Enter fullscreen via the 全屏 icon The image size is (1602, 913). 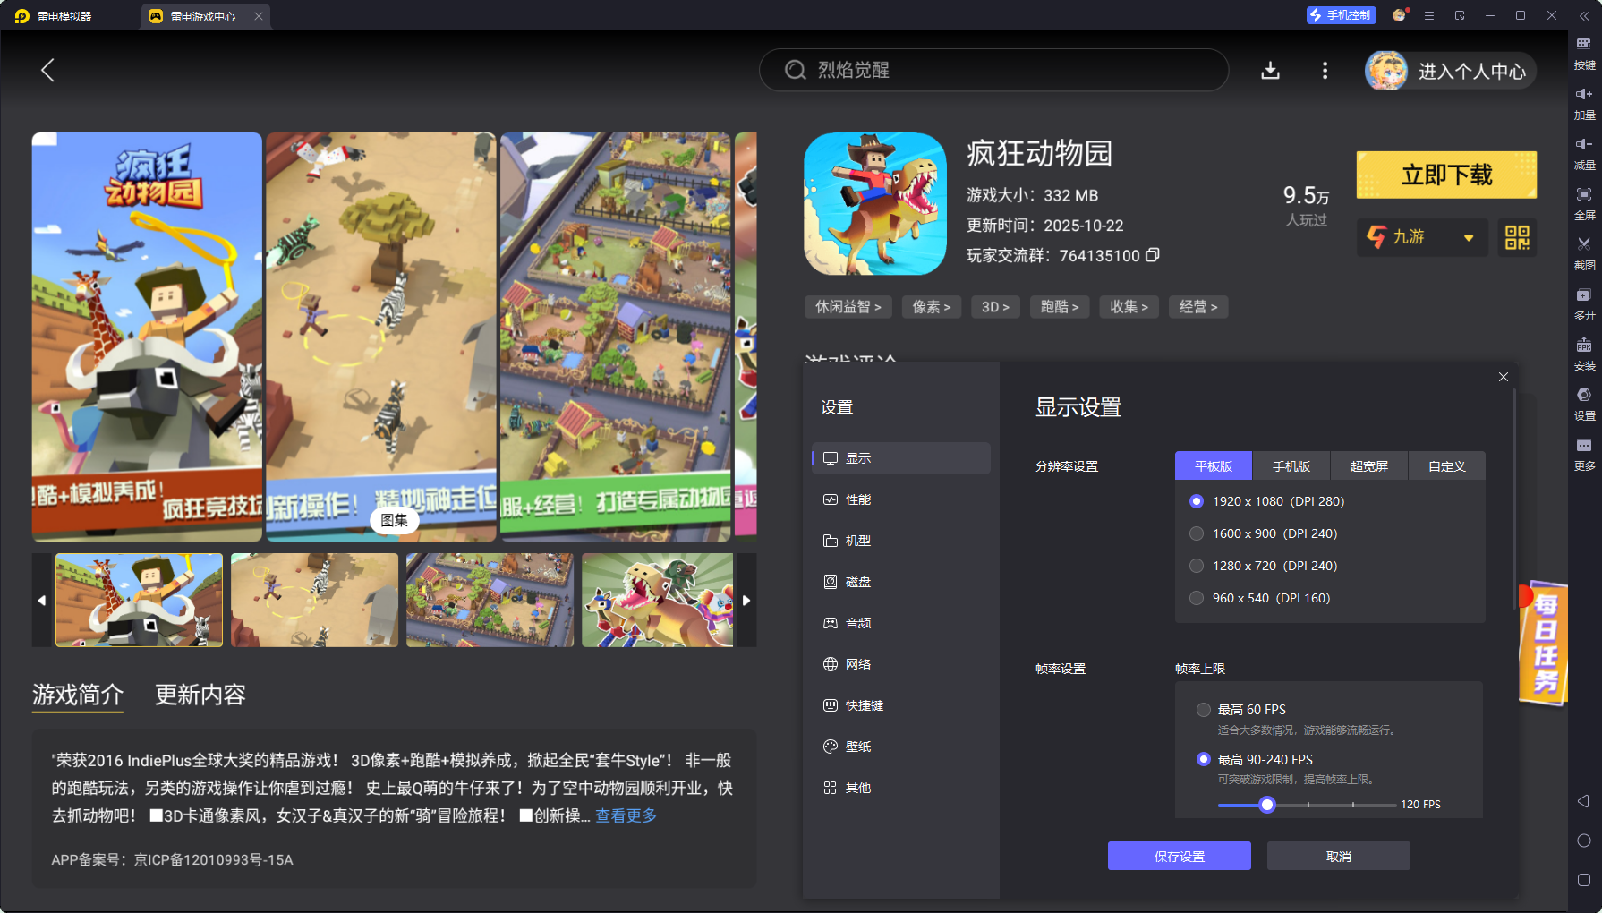point(1584,204)
